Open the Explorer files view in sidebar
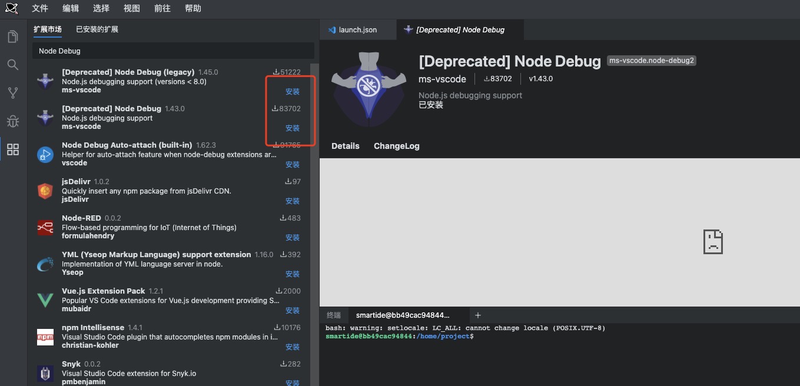This screenshot has width=800, height=386. click(x=12, y=36)
